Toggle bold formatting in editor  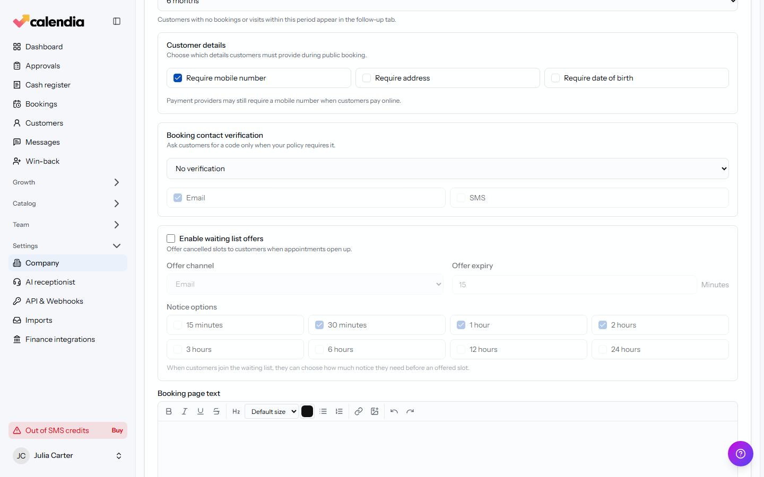pos(169,411)
